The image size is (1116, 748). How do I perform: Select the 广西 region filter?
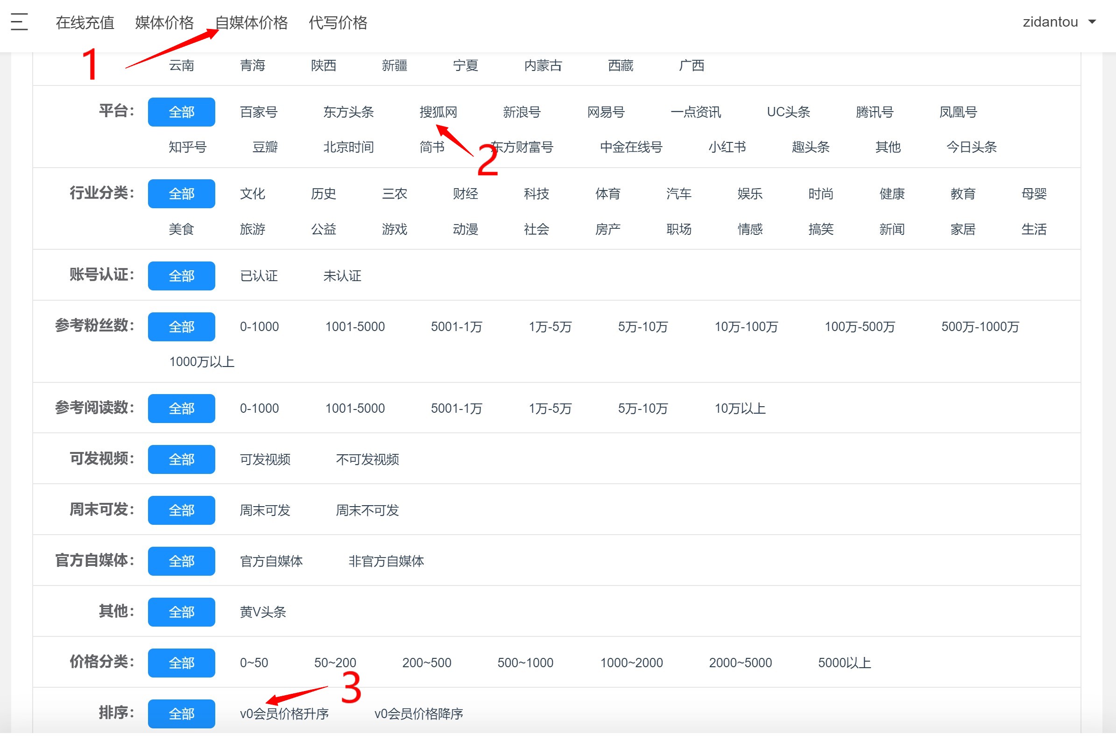point(691,65)
